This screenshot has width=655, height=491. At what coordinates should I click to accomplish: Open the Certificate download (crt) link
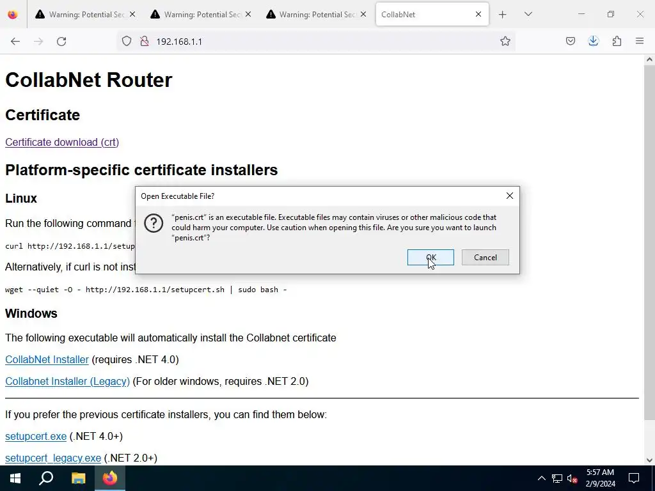click(62, 142)
